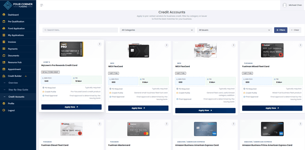The image size is (305, 150).
Task: Open three-dot menu on MyLowe's Pro Rewards card
Action: 100,44
